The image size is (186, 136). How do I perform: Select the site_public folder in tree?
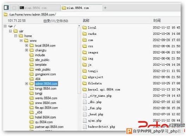tap(42, 60)
